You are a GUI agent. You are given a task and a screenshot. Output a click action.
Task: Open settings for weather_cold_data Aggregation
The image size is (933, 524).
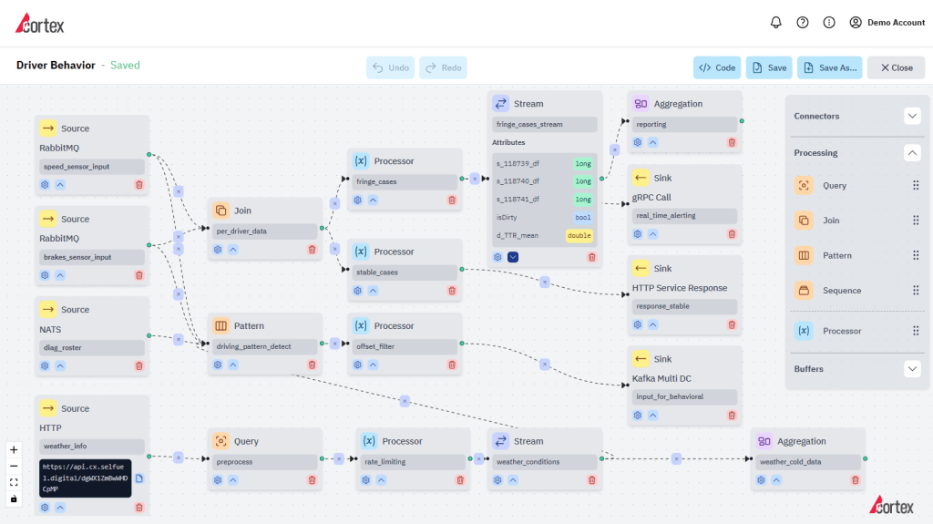point(761,480)
